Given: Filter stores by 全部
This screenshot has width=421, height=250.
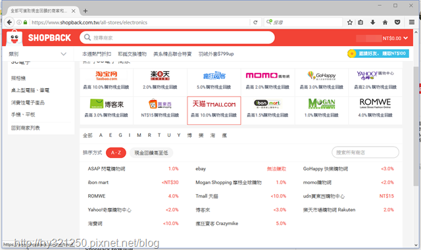Looking at the screenshot, I should (x=87, y=136).
